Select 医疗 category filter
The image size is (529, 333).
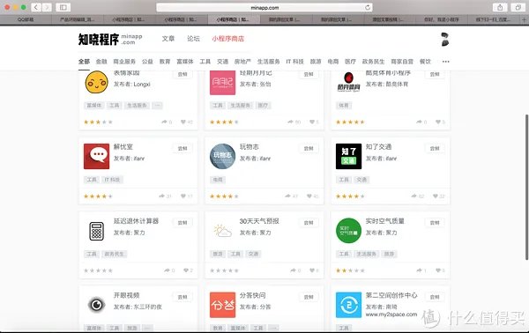pos(350,62)
